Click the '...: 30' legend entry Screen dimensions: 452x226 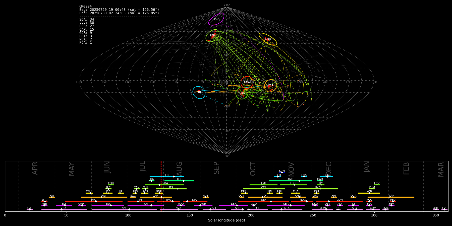pyautogui.click(x=87, y=23)
